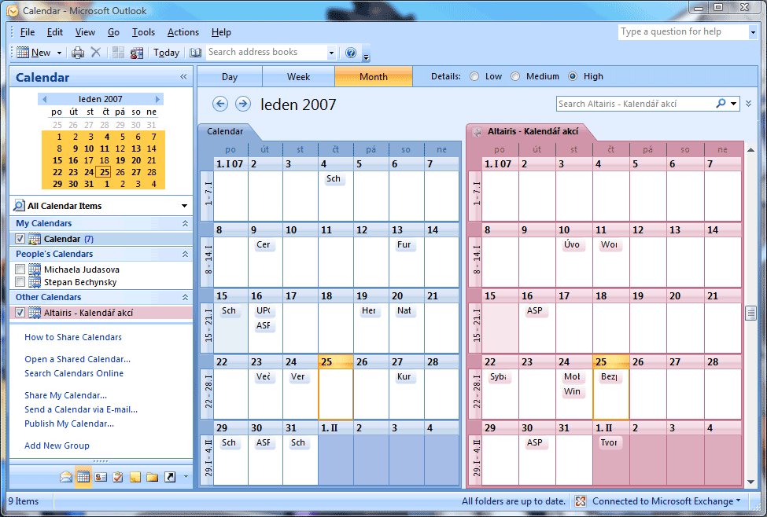The width and height of the screenshot is (767, 517).
Task: Click the connection status icon in status bar
Action: click(581, 500)
